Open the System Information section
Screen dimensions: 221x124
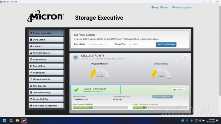(46, 33)
